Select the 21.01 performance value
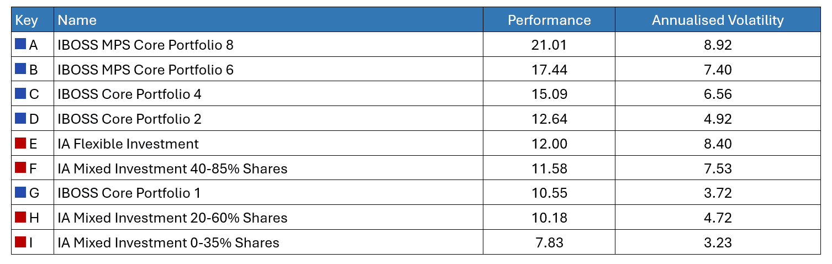Image resolution: width=832 pixels, height=264 pixels. click(549, 45)
